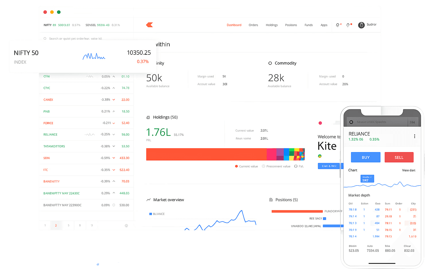This screenshot has width=441, height=269.
Task: Click the RELIANCE row sparkline icon
Action: (x=90, y=134)
